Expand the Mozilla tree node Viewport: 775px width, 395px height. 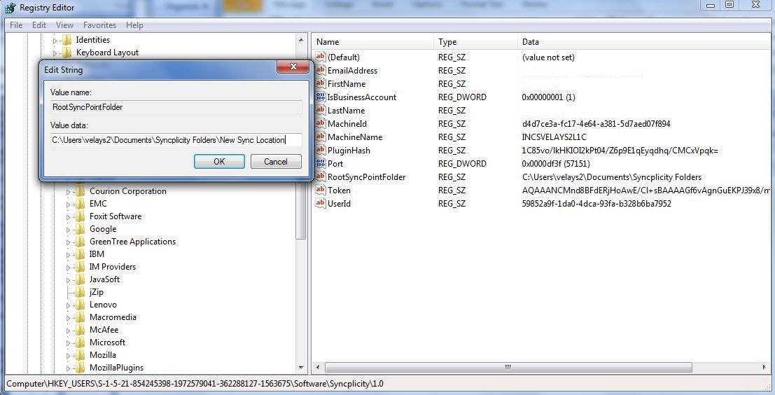coord(69,355)
